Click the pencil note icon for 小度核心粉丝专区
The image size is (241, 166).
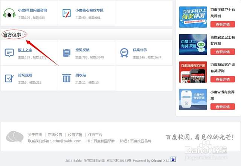[x=67, y=14]
